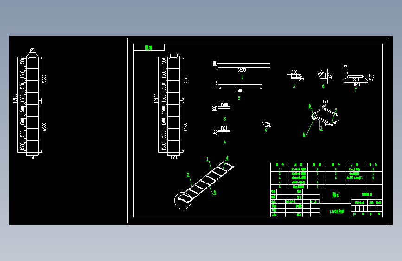
Task: Click the "4mm" material cell in the parts list
Action: coord(354,174)
